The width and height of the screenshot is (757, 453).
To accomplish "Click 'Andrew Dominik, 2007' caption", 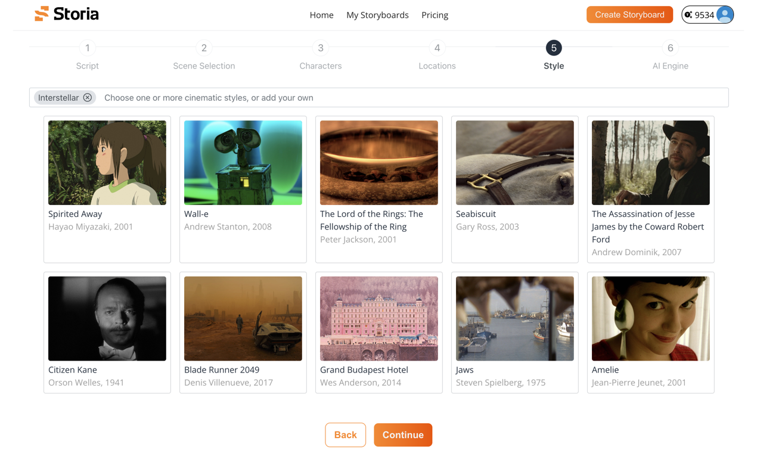I will (637, 252).
